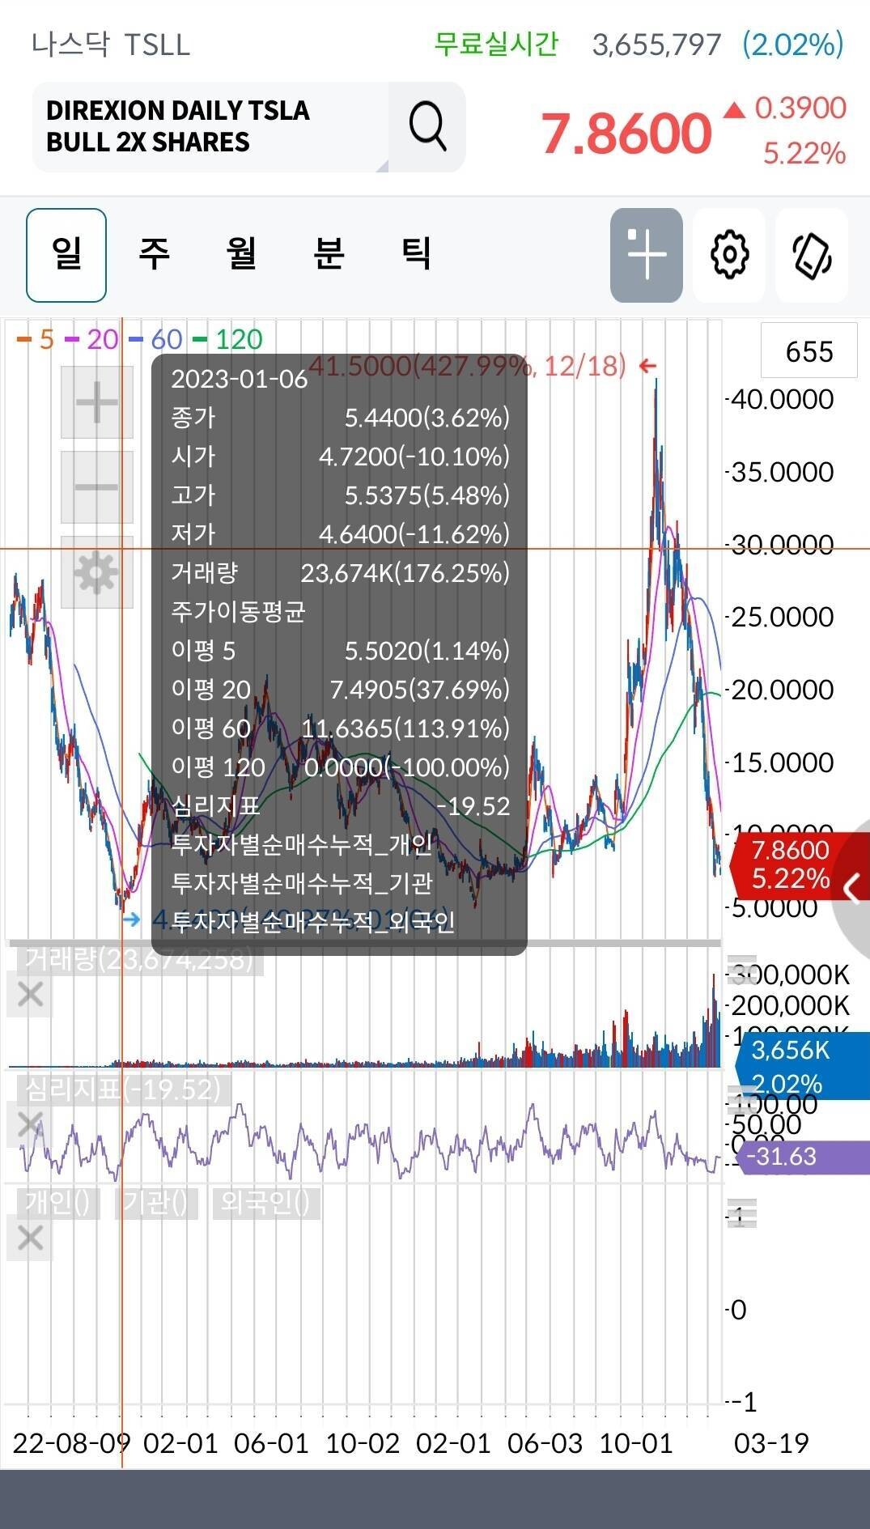Image resolution: width=870 pixels, height=1529 pixels.
Task: Tap the 나스닥 TSLL market ticker label
Action: pyautogui.click(x=111, y=44)
